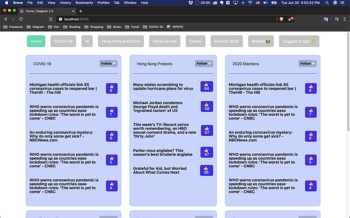Open the WPNYC bookmark
This screenshot has height=218, width=350.
tap(175, 27)
